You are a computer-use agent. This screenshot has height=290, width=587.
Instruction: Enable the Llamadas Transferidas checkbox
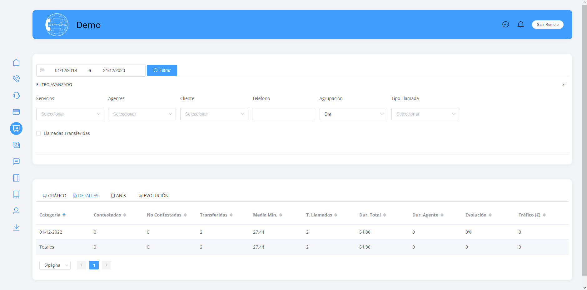pyautogui.click(x=39, y=133)
